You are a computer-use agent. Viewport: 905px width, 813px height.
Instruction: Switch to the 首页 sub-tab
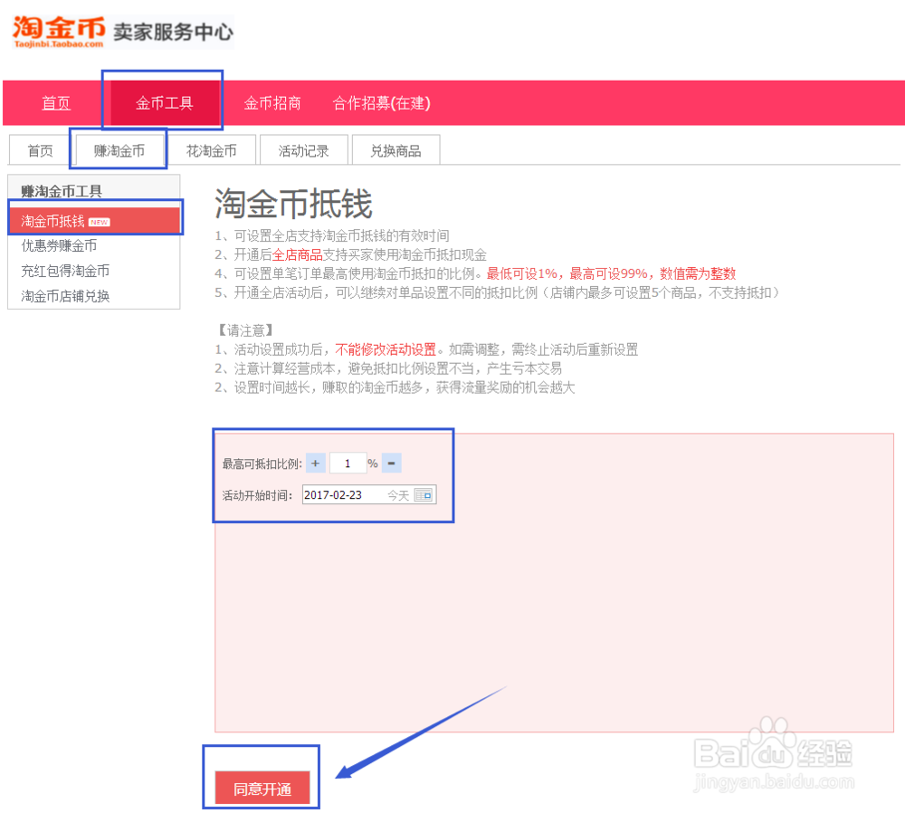tap(41, 150)
